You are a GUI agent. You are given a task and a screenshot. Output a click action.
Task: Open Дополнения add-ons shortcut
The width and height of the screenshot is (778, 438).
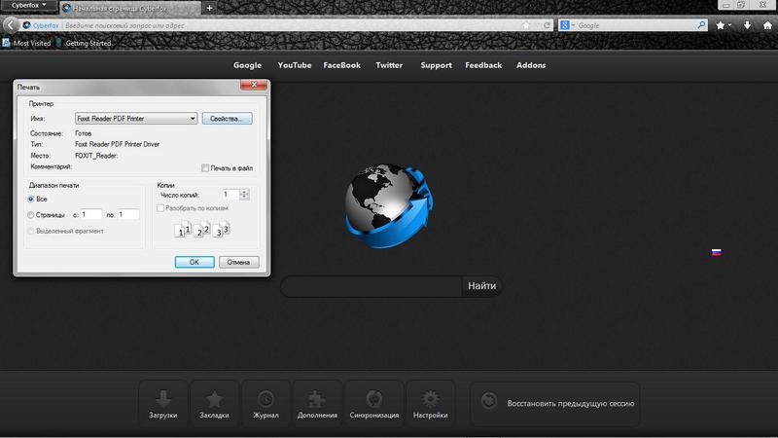317,404
